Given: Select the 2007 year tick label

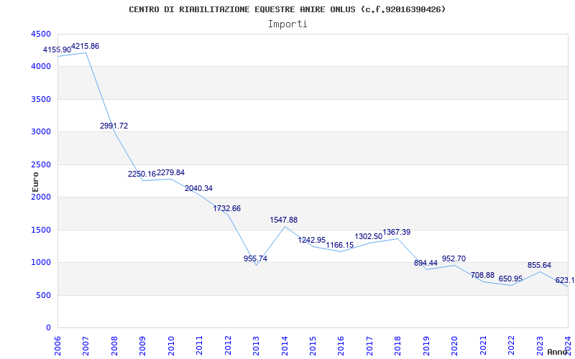Looking at the screenshot, I should 86,345.
